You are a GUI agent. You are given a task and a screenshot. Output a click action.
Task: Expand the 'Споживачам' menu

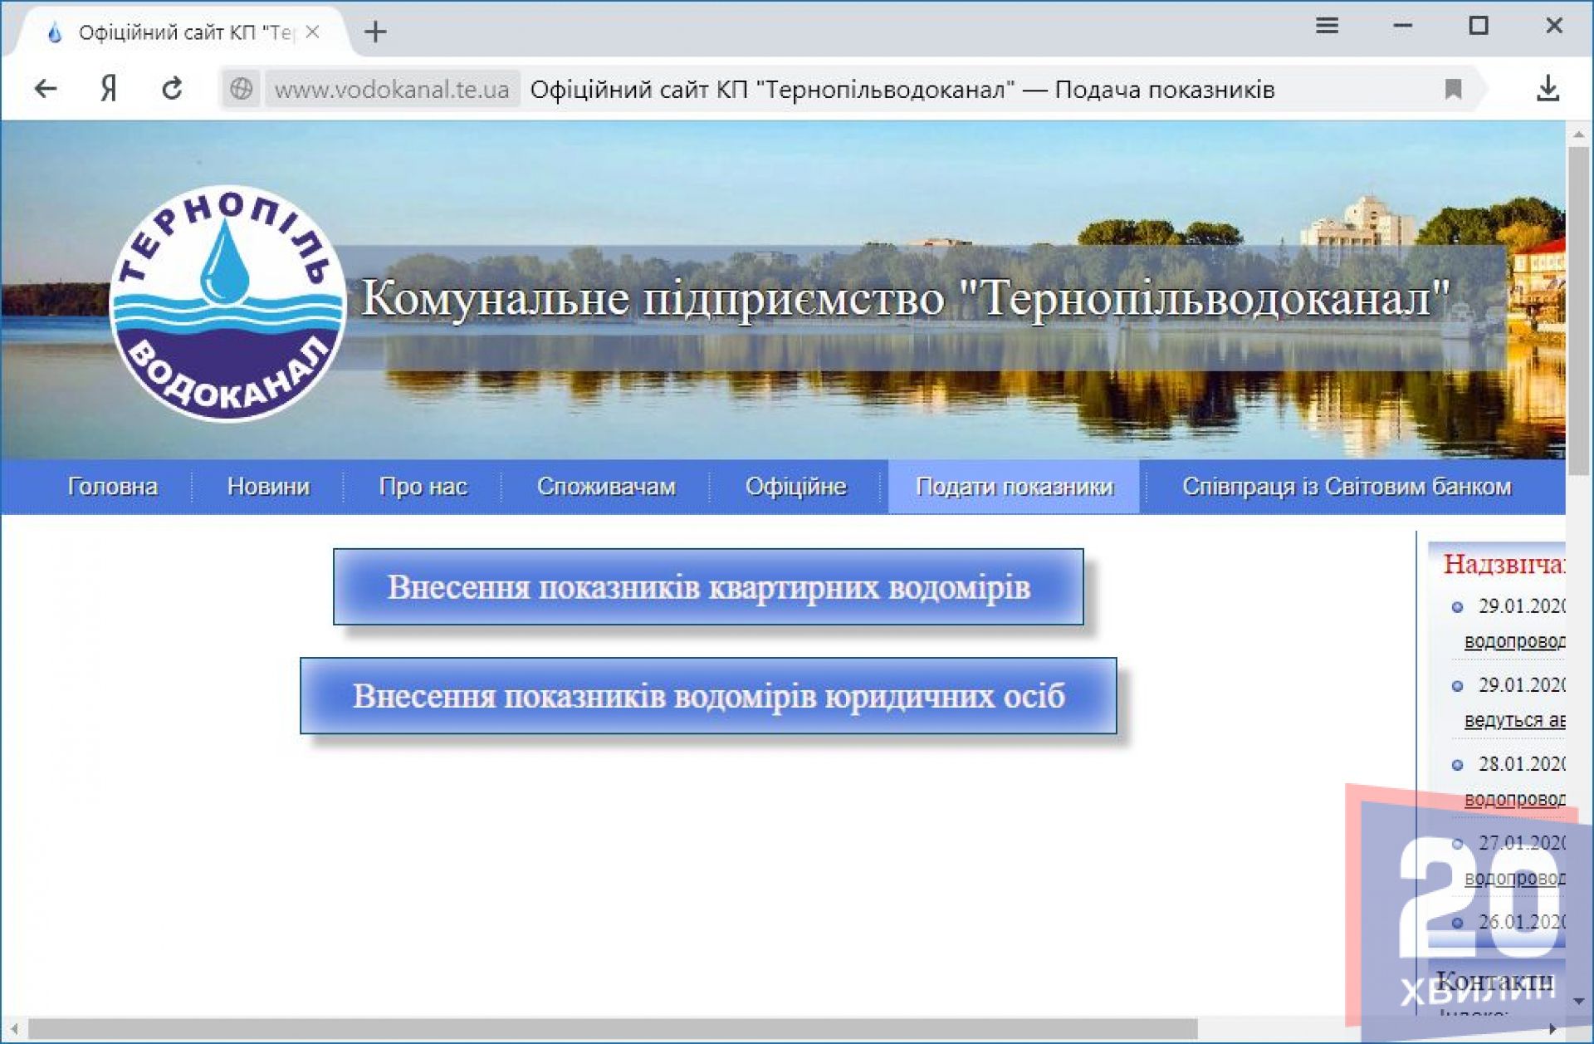click(605, 487)
